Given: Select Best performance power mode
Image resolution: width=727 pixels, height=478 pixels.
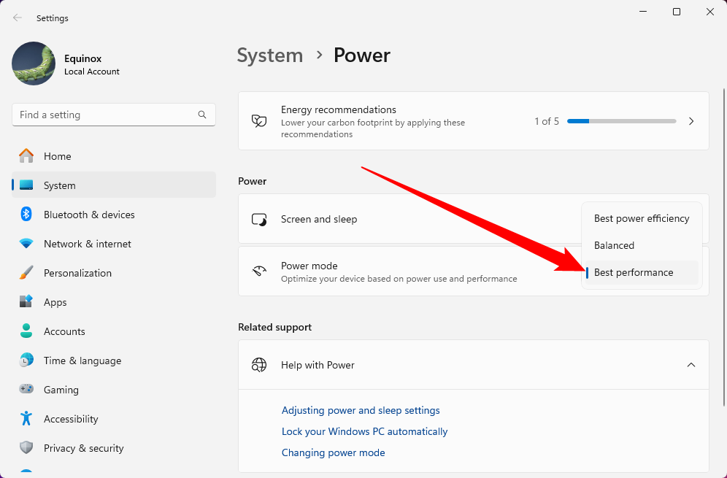Looking at the screenshot, I should [633, 272].
